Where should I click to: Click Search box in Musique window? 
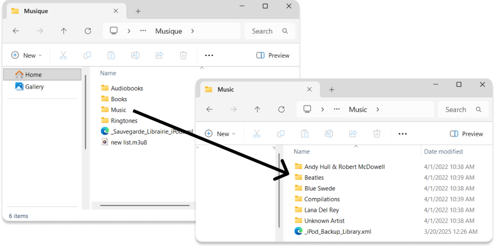click(269, 31)
